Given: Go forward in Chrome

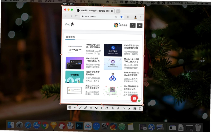Looking at the screenshot, I should 71,16.
